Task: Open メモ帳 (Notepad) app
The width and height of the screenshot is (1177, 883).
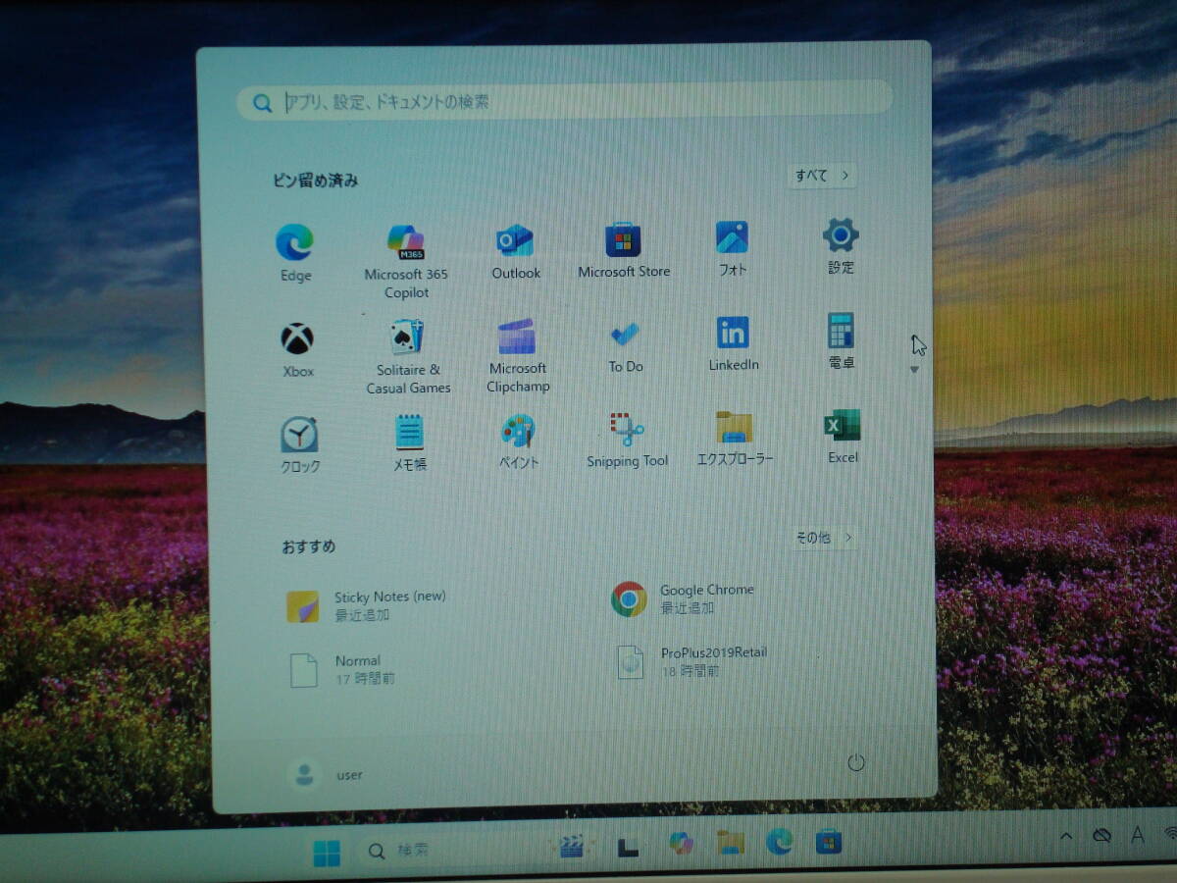Action: click(410, 443)
